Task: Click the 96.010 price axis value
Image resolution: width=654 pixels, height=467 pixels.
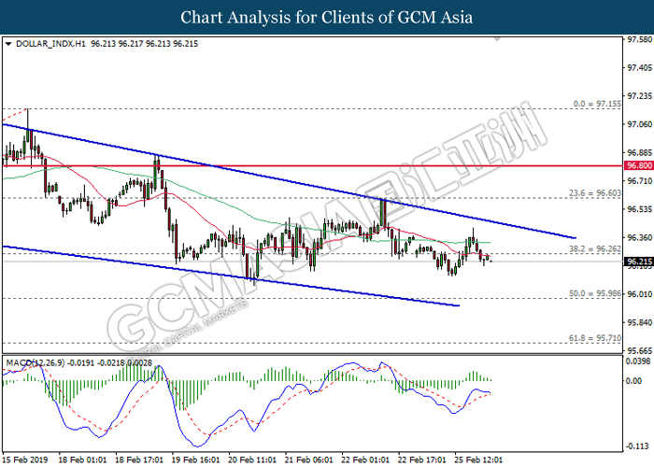Action: click(640, 294)
